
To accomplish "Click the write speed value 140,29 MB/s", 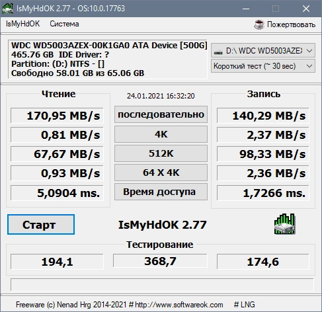I will click(x=263, y=115).
